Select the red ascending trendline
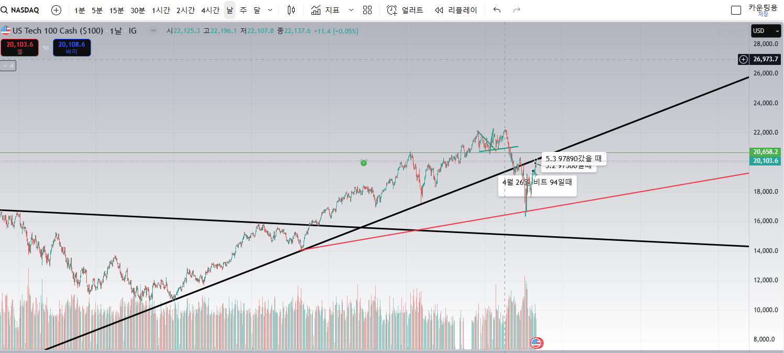 point(523,211)
